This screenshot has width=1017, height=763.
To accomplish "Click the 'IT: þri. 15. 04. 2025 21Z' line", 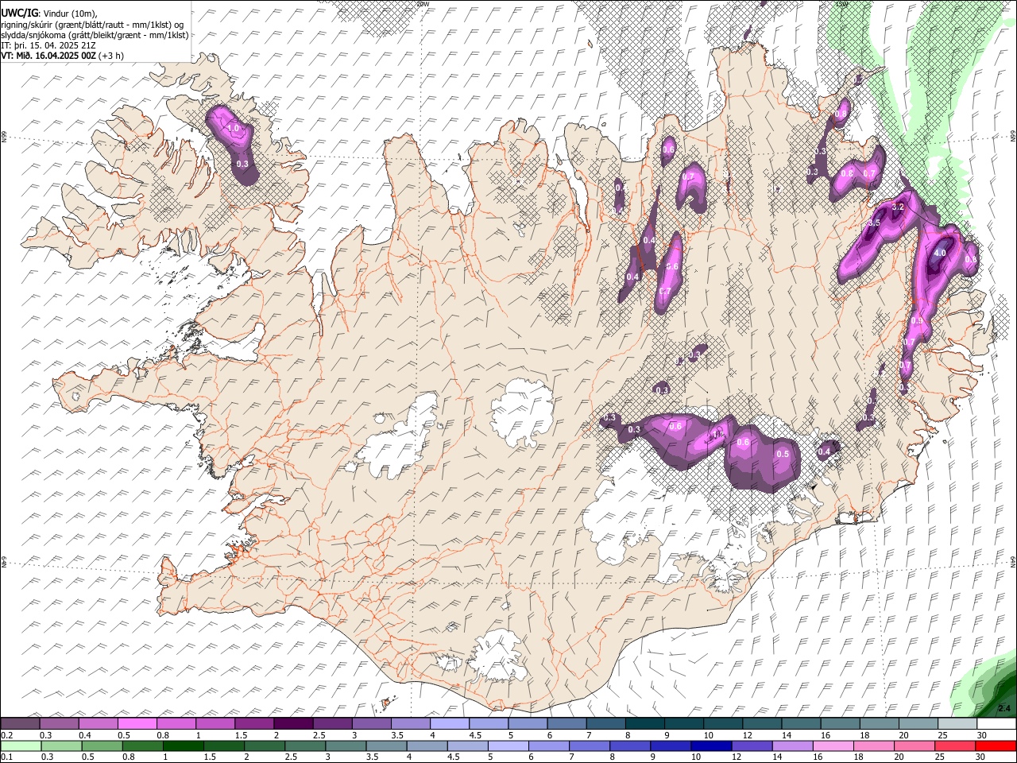I will 49,45.
